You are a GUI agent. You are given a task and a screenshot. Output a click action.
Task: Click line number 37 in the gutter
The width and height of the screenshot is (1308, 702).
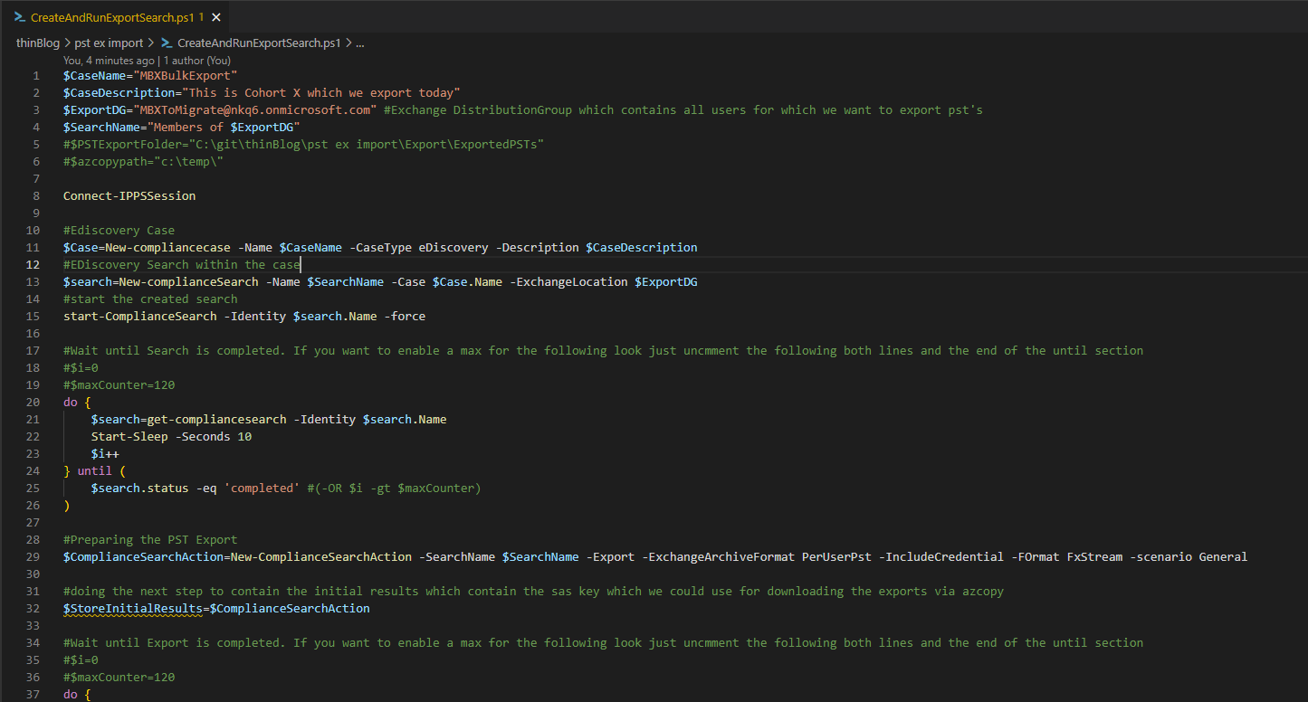click(x=33, y=694)
